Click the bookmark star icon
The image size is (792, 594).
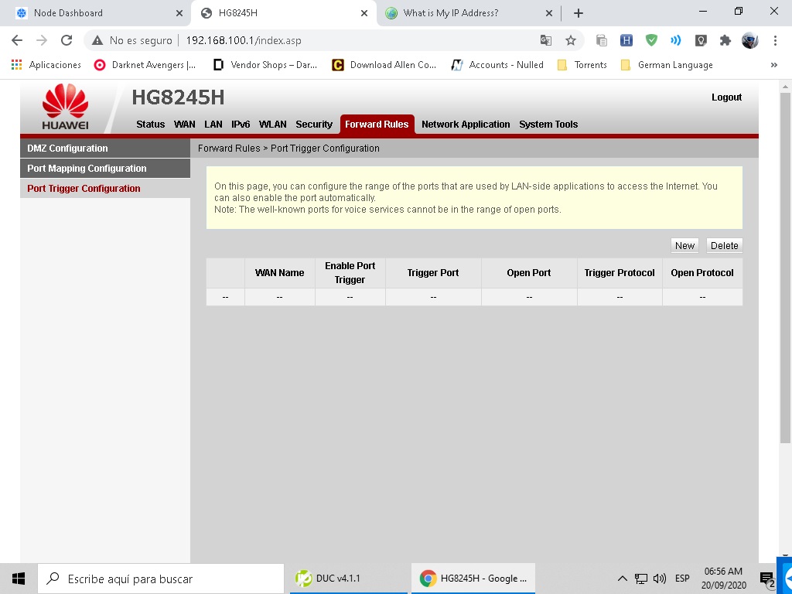point(571,40)
